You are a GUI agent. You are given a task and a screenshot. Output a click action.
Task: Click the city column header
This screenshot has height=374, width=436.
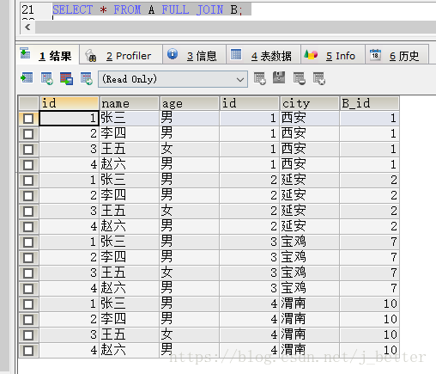click(x=309, y=103)
